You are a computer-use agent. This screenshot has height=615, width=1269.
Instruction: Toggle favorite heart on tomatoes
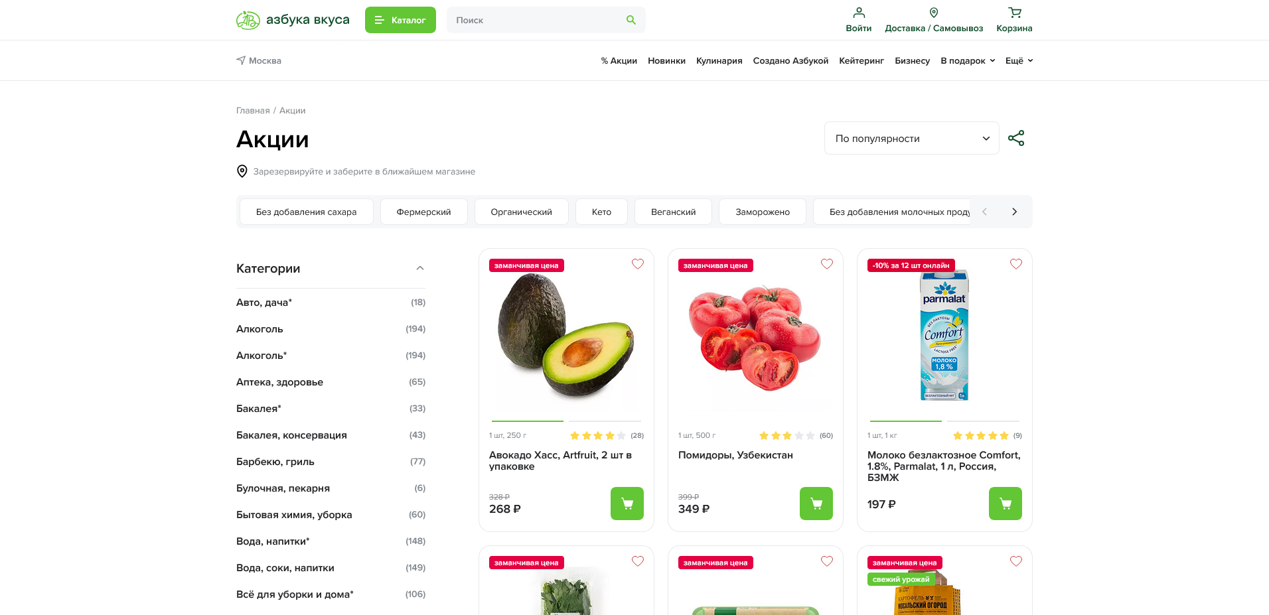(x=827, y=264)
